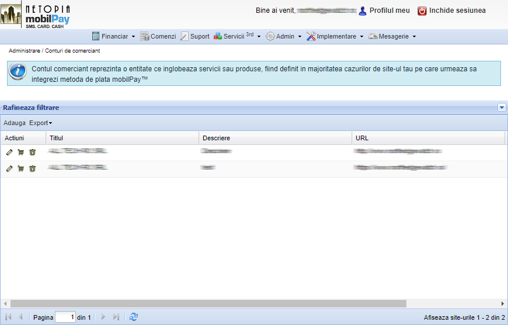Click the trash delete icon in first row
508x325 pixels.
click(33, 152)
